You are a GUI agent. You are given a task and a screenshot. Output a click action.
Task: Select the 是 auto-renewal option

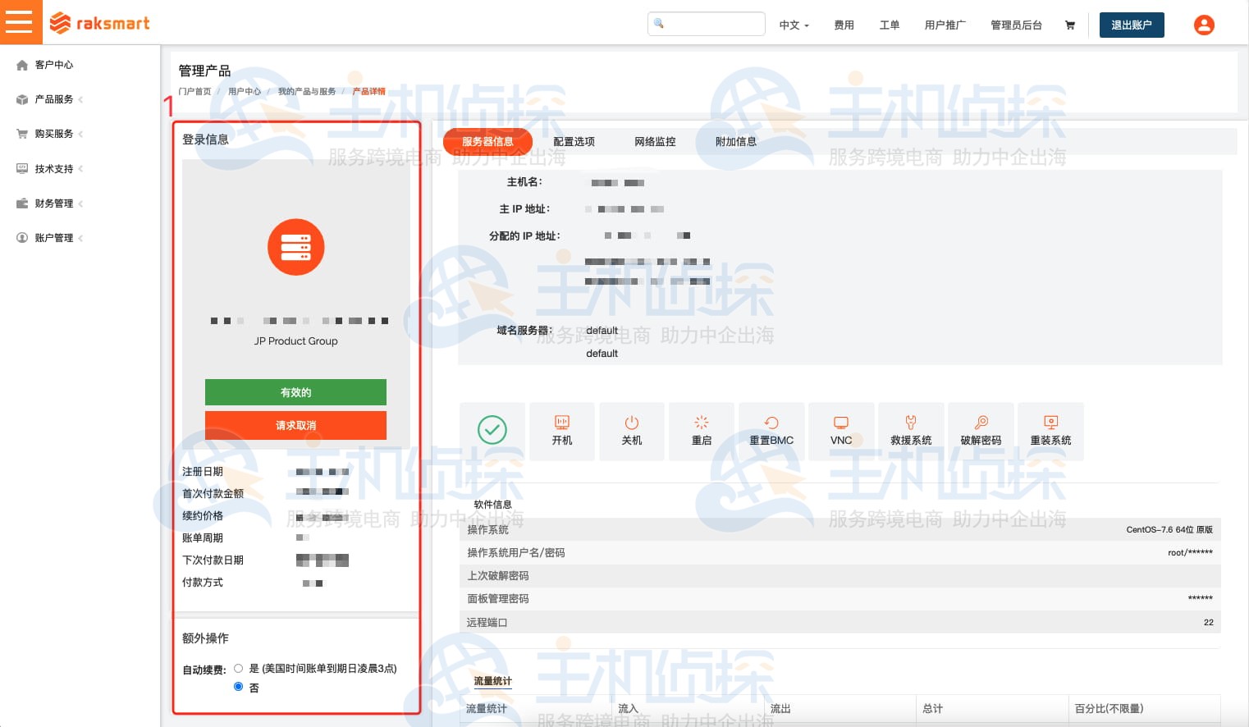pyautogui.click(x=239, y=668)
